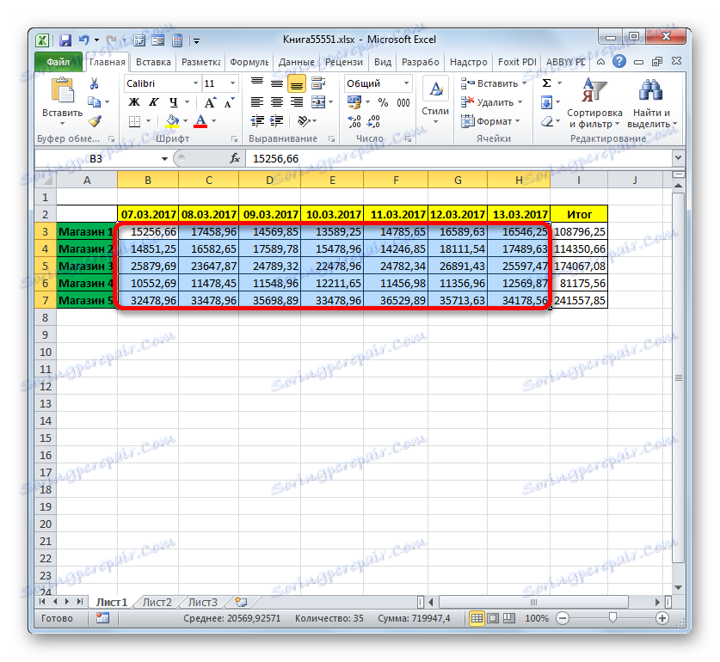720x662 pixels.
Task: Open the Fill down-arrow tool
Action: pos(546,102)
